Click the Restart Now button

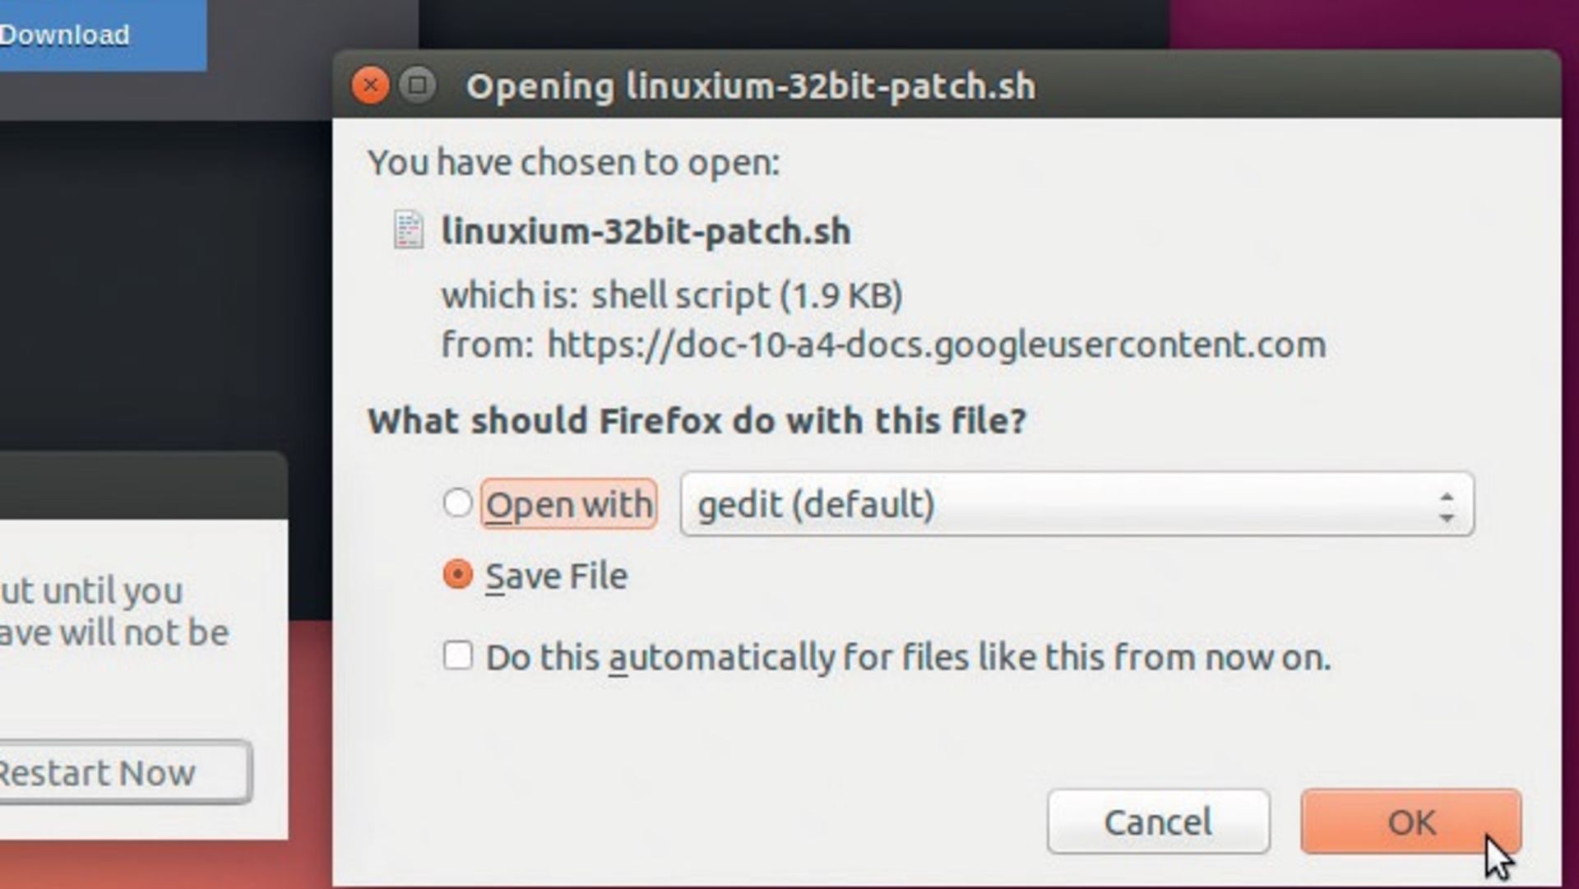pos(125,772)
